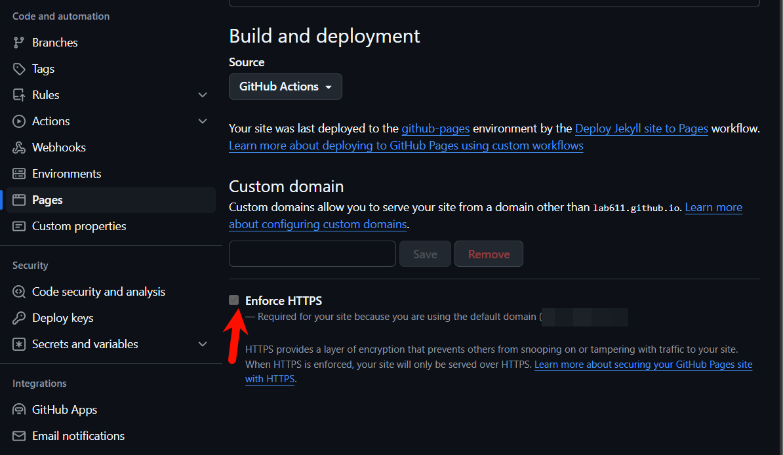Screen dimensions: 783x455
Task: Click the Security section header
Action: click(30, 266)
